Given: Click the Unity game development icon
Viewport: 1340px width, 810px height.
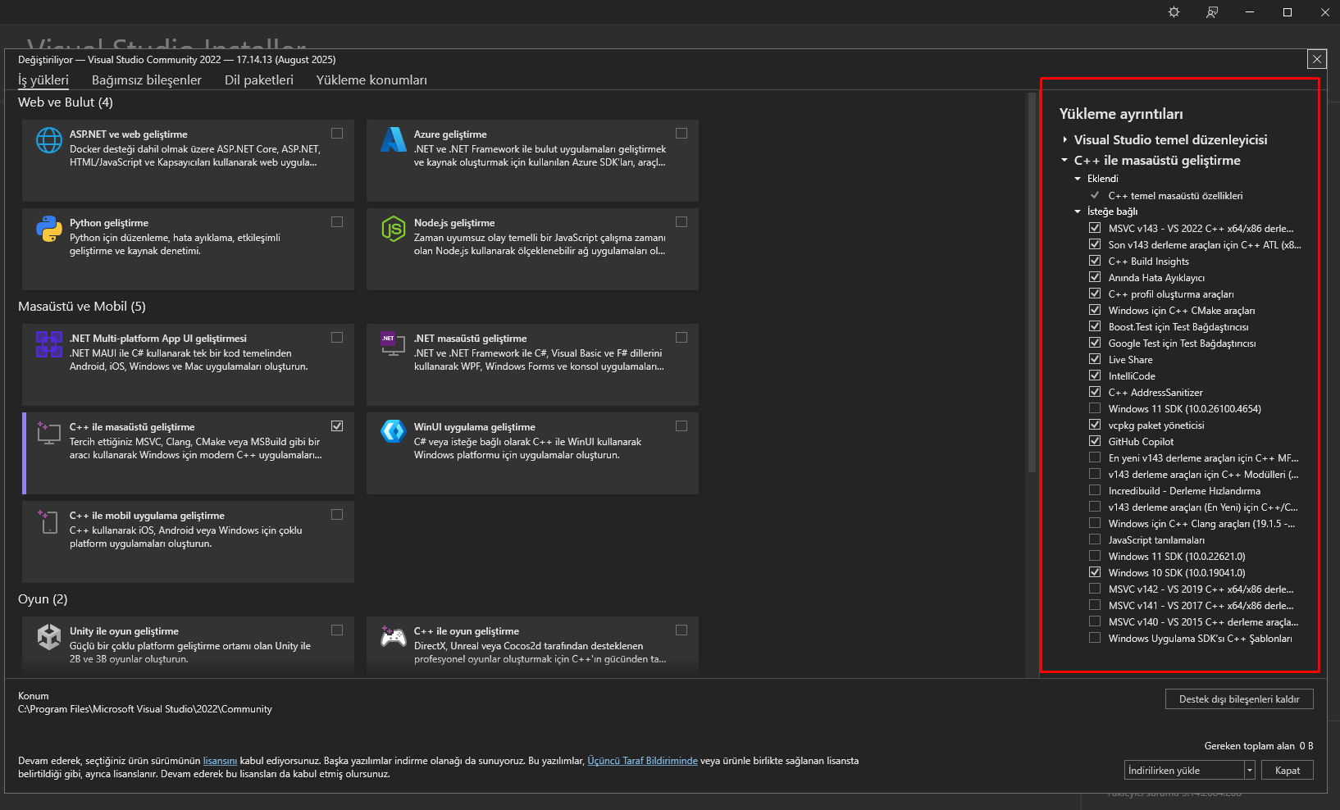Looking at the screenshot, I should coord(49,637).
